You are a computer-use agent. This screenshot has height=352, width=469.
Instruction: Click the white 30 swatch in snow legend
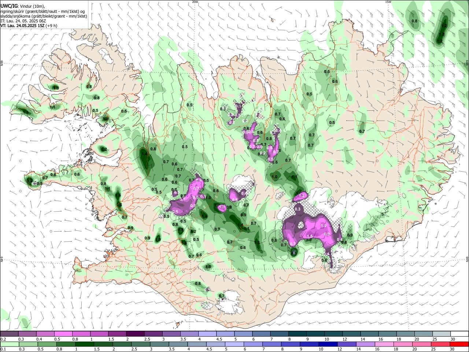(x=459, y=334)
